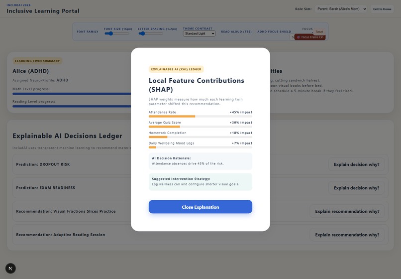Click the Read Aloud (TTS) label

tap(236, 32)
